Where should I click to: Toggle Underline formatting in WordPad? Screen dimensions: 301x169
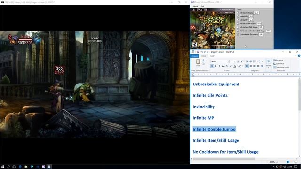(219, 66)
